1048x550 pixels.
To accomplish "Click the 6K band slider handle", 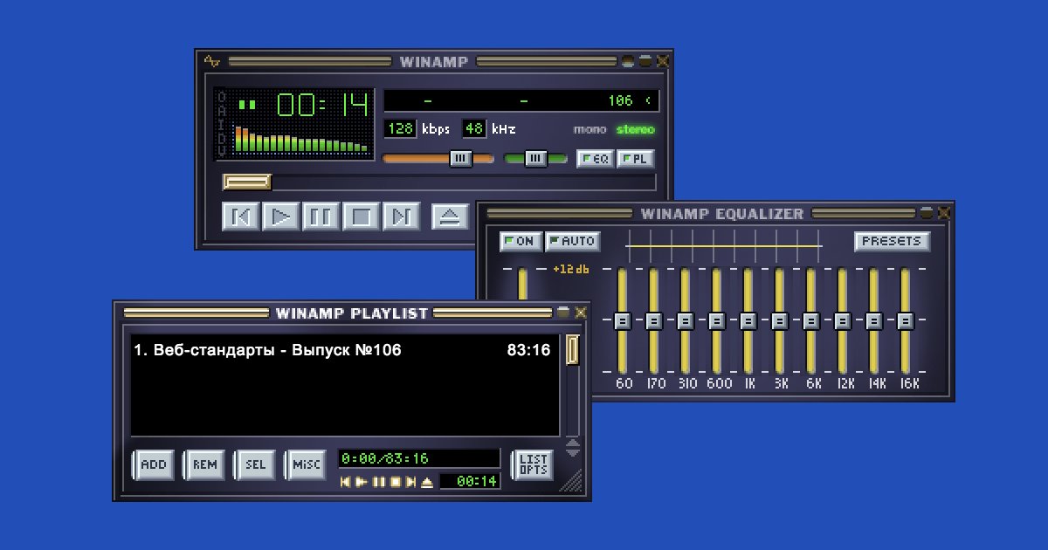I will (x=811, y=321).
